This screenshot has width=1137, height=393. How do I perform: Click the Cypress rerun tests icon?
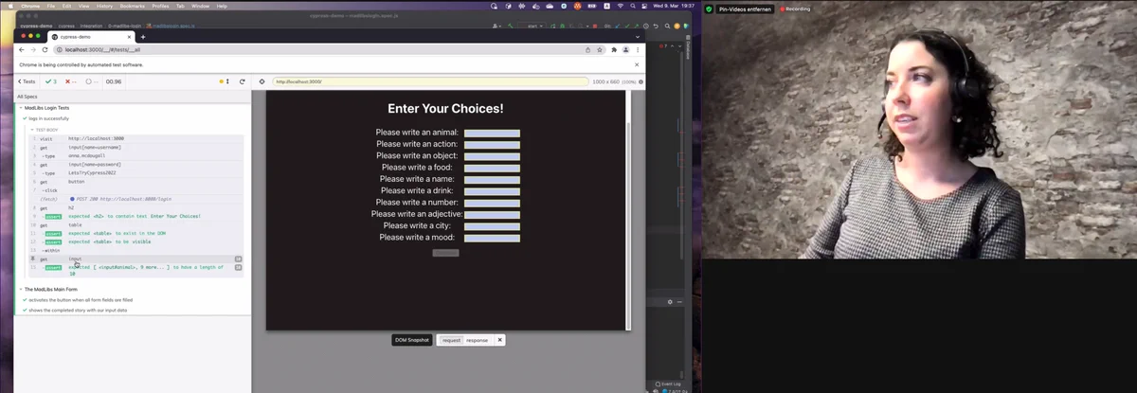tap(243, 81)
